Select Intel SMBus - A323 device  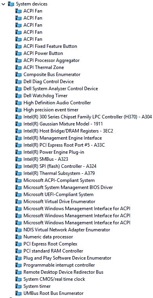(x=46, y=159)
